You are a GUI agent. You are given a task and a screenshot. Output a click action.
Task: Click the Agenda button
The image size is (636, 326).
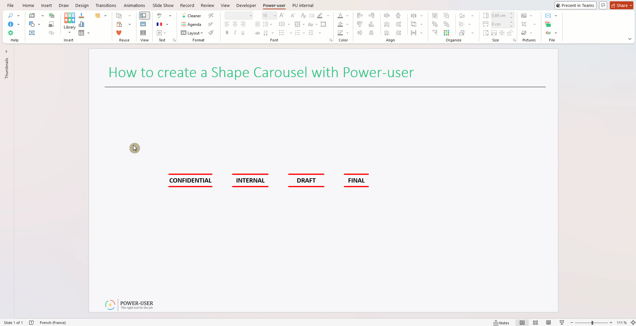coord(191,24)
